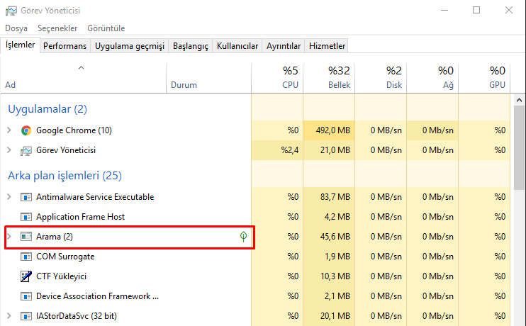Click the vertical scrollbar of process list
Image resolution: width=526 pixels, height=326 pixels.
(x=520, y=142)
